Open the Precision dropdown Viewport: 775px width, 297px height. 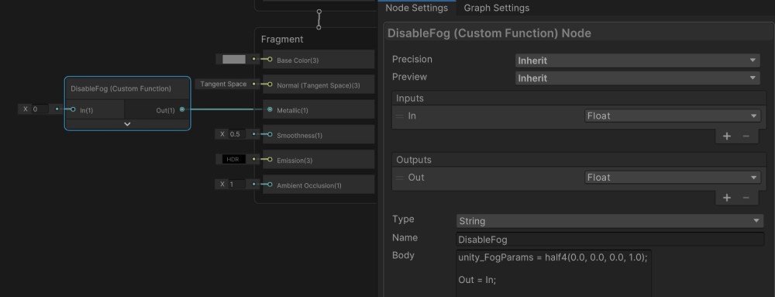tap(637, 60)
